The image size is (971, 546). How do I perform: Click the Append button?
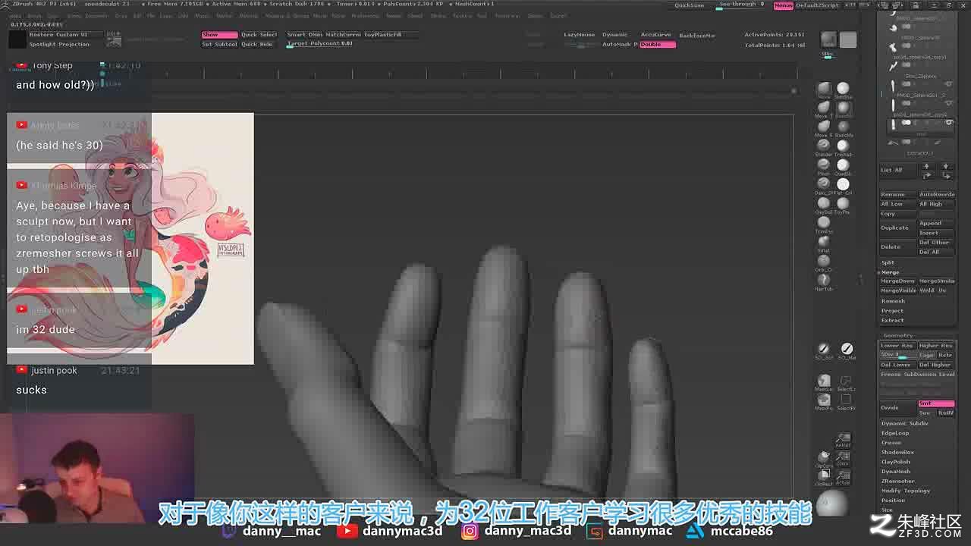936,224
